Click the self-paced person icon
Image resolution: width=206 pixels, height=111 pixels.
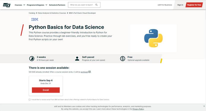coord(77,59)
